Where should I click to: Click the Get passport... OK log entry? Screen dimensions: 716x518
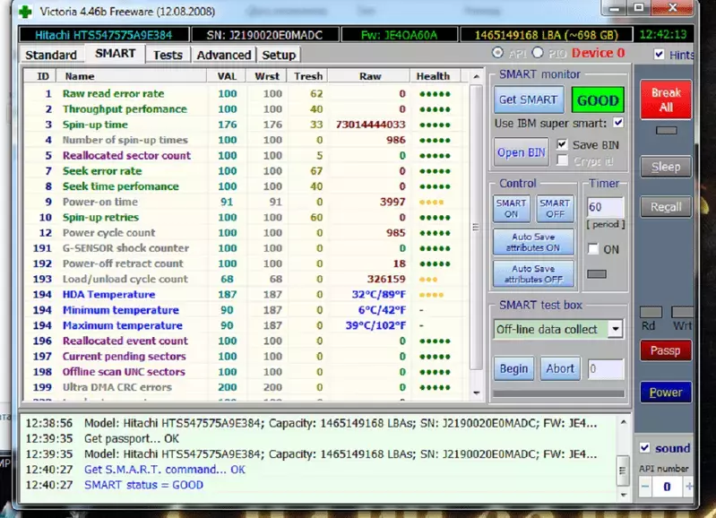tap(132, 438)
